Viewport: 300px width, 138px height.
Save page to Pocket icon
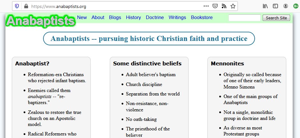click(x=215, y=6)
